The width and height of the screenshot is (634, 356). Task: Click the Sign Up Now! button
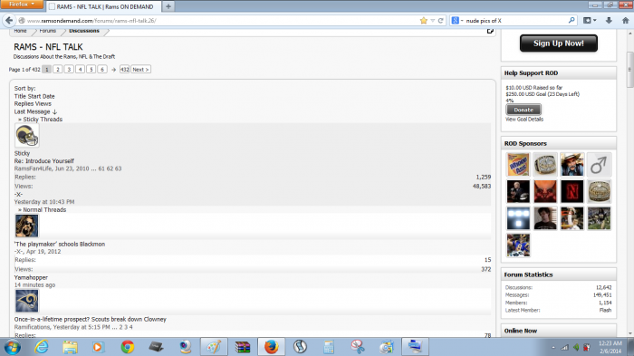tap(559, 43)
